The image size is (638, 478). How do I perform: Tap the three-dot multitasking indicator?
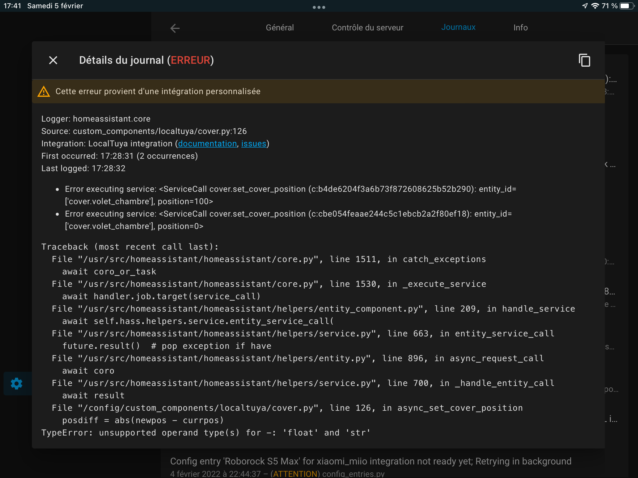319,7
